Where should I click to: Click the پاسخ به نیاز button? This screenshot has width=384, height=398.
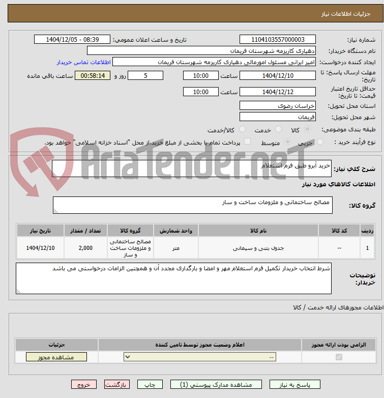point(294,385)
